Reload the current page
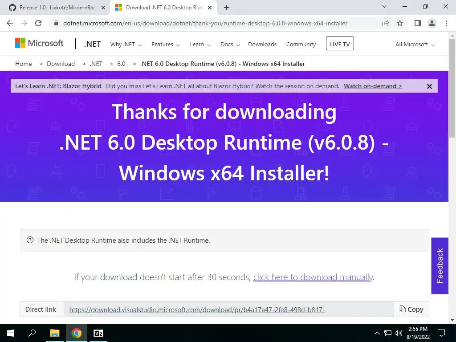 tap(38, 23)
